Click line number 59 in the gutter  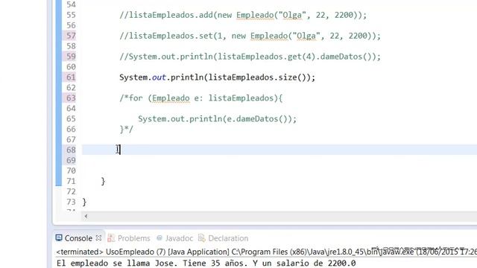pos(71,57)
